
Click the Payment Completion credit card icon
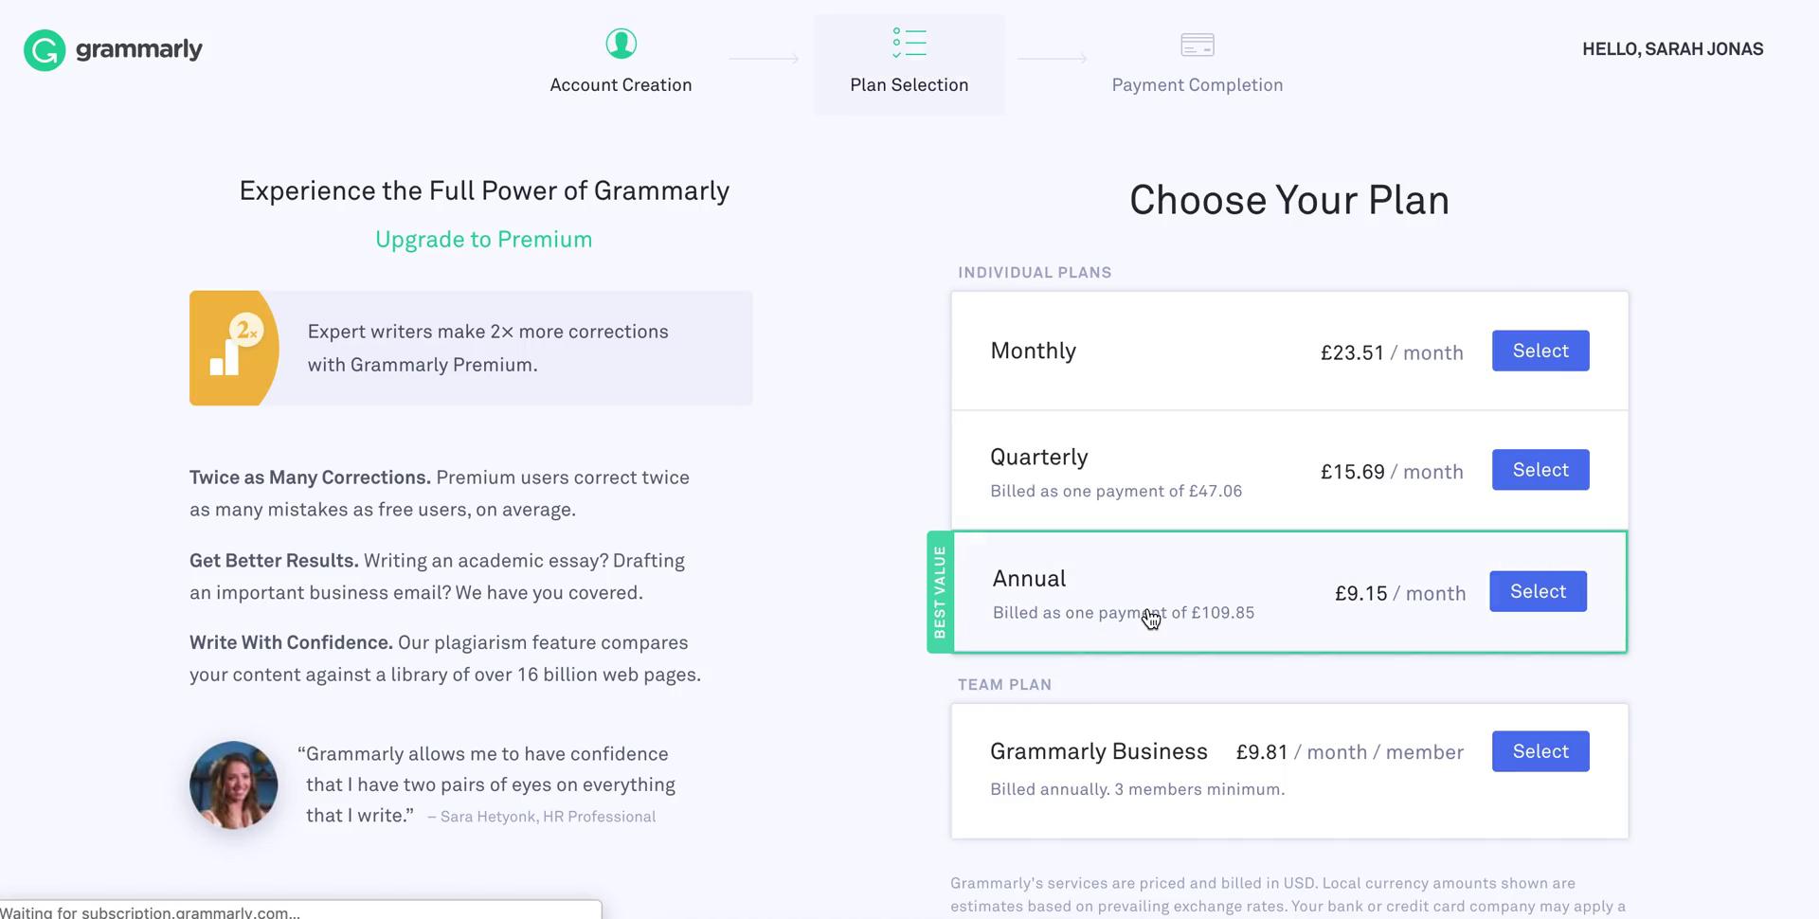click(1198, 45)
